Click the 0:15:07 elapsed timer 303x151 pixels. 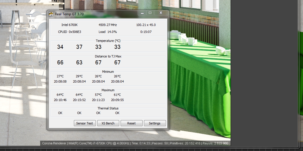tap(146, 32)
